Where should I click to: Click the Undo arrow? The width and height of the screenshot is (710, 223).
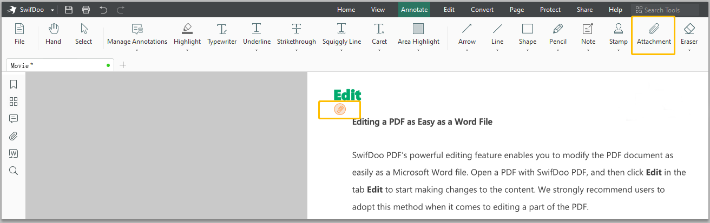[x=103, y=10]
